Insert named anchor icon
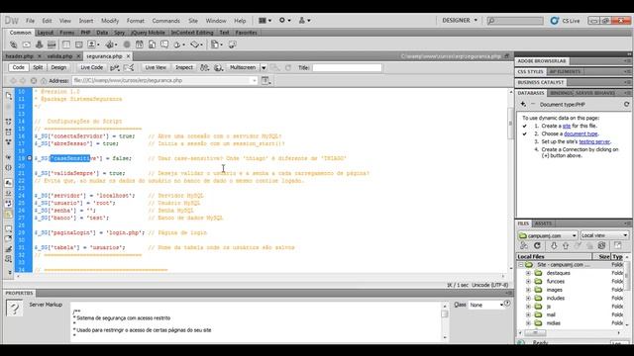This screenshot has width=634, height=356. click(x=40, y=44)
